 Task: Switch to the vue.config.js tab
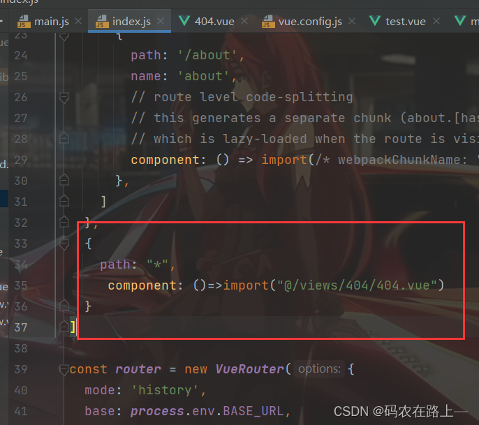(302, 22)
